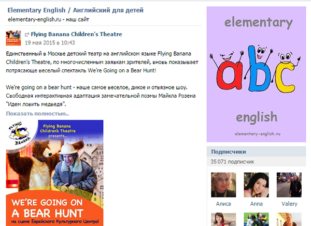This screenshot has height=226, width=311.
Task: Open the elementary english abc group cover image
Action: click(x=256, y=74)
